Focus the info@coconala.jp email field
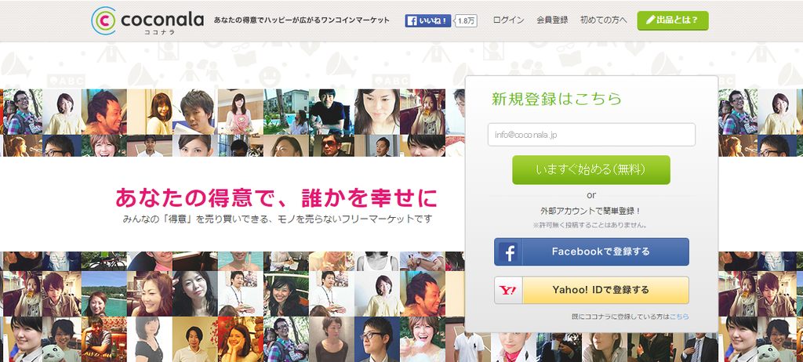Image resolution: width=803 pixels, height=362 pixels. 591,135
